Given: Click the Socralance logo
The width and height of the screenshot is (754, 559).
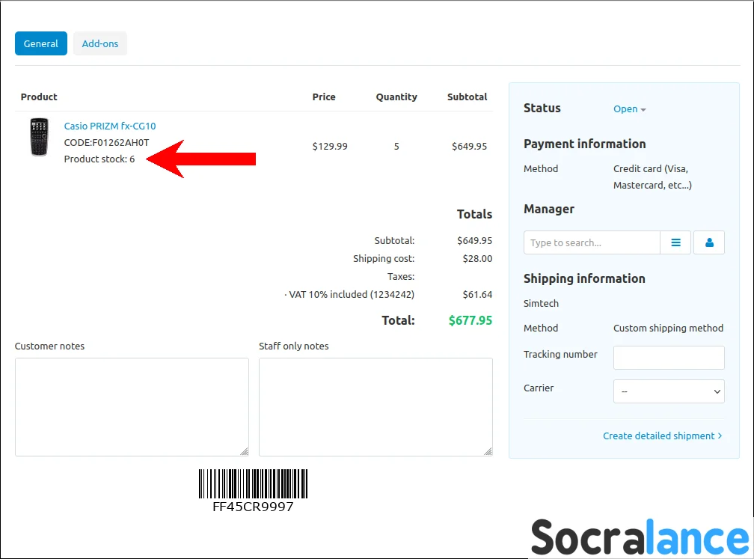Looking at the screenshot, I should click(x=640, y=537).
